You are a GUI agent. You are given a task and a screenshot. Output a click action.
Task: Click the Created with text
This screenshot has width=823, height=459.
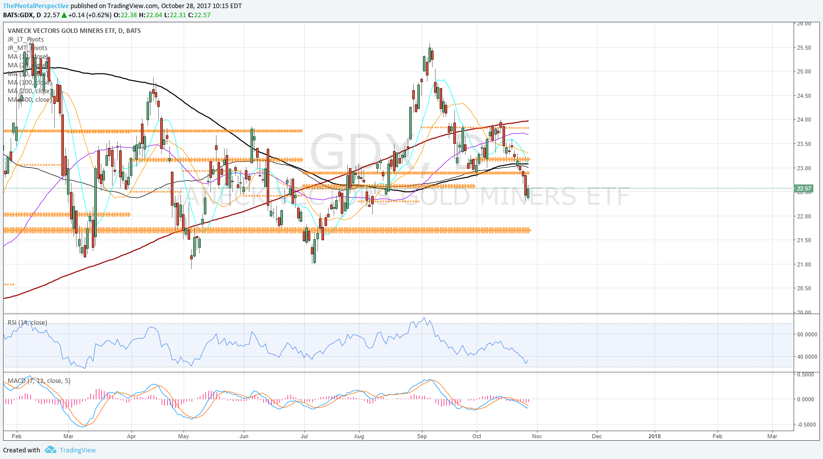click(21, 450)
